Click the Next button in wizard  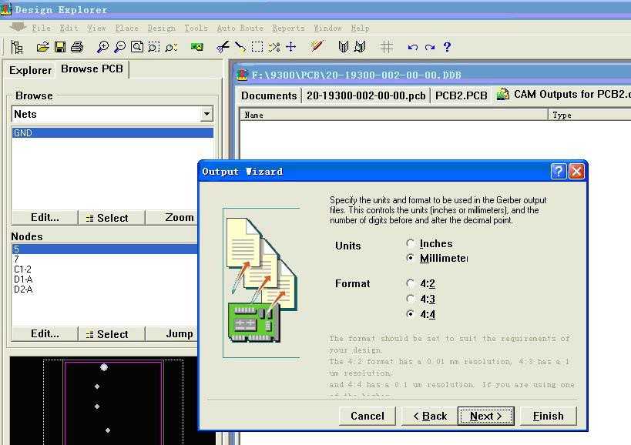485,416
